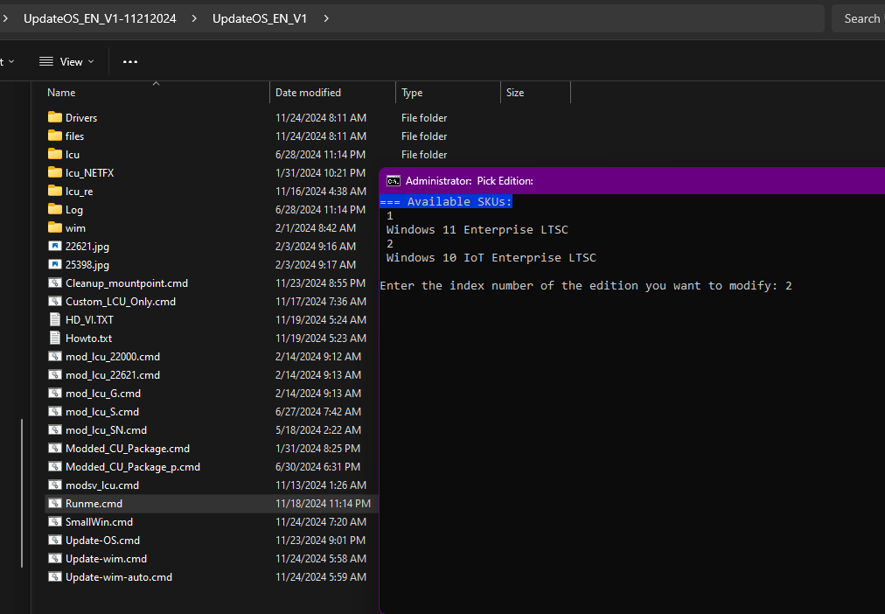Select the files folder icon

tap(55, 136)
